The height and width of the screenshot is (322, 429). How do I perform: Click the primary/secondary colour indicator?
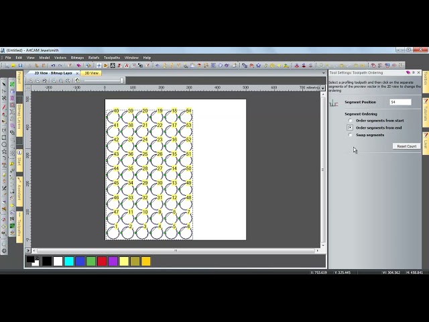(x=33, y=261)
